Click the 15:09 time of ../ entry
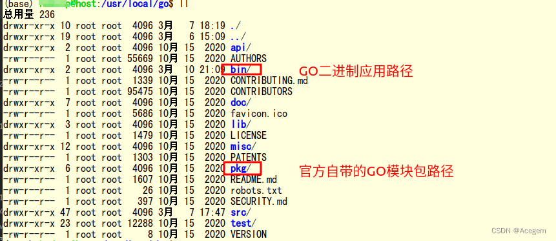Image resolution: width=556 pixels, height=241 pixels. pos(212,37)
